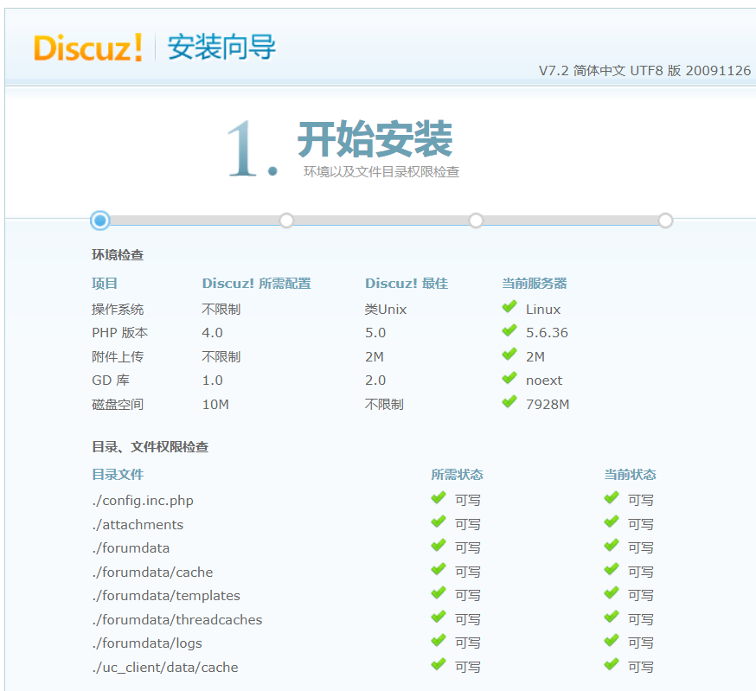
Task: Click current-state check for ./forumdata/cache
Action: (612, 569)
